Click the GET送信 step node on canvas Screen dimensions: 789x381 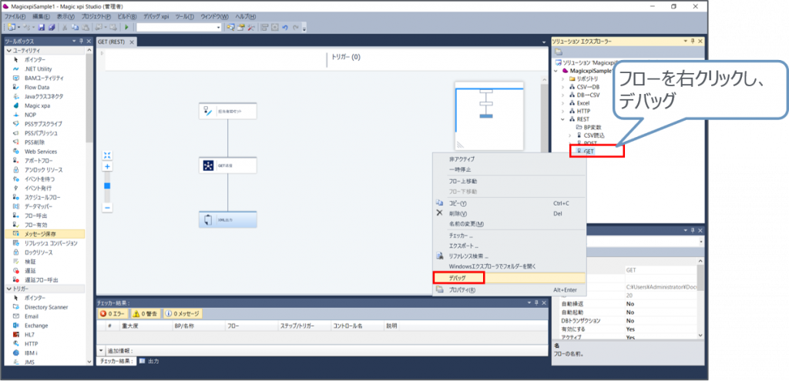[227, 165]
